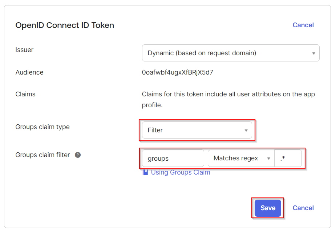
Task: Click the arrow next to Matches regex
Action: [269, 159]
